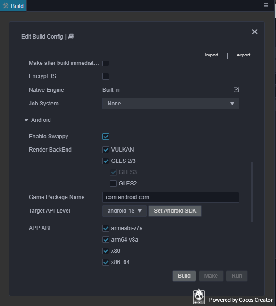Image resolution: width=276 pixels, height=306 pixels.
Task: Select the Build tab
Action: tap(13, 6)
